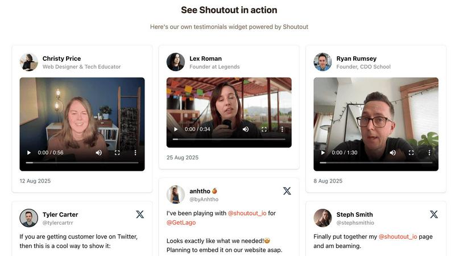
Task: Expand Ryan Rumsey's video to fullscreen
Action: pyautogui.click(x=411, y=152)
